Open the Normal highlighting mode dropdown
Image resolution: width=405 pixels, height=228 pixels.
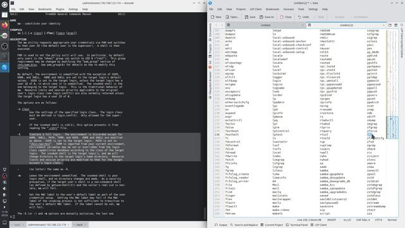392,220
